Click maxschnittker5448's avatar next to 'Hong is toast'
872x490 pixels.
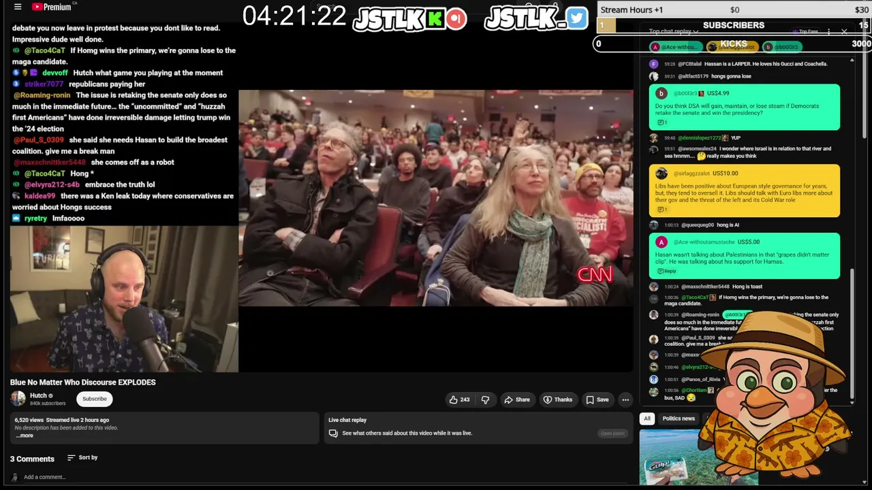tap(654, 287)
